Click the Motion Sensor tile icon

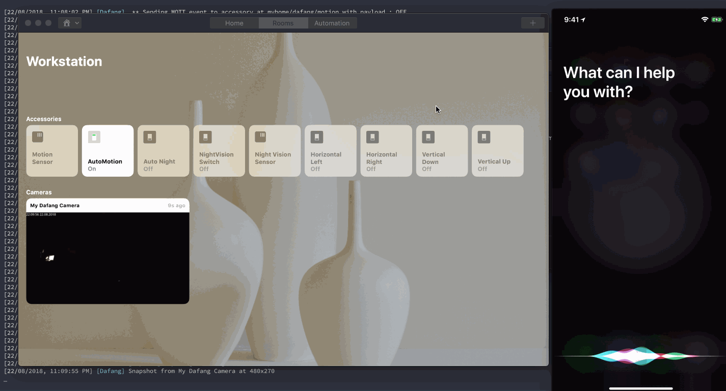tap(38, 136)
